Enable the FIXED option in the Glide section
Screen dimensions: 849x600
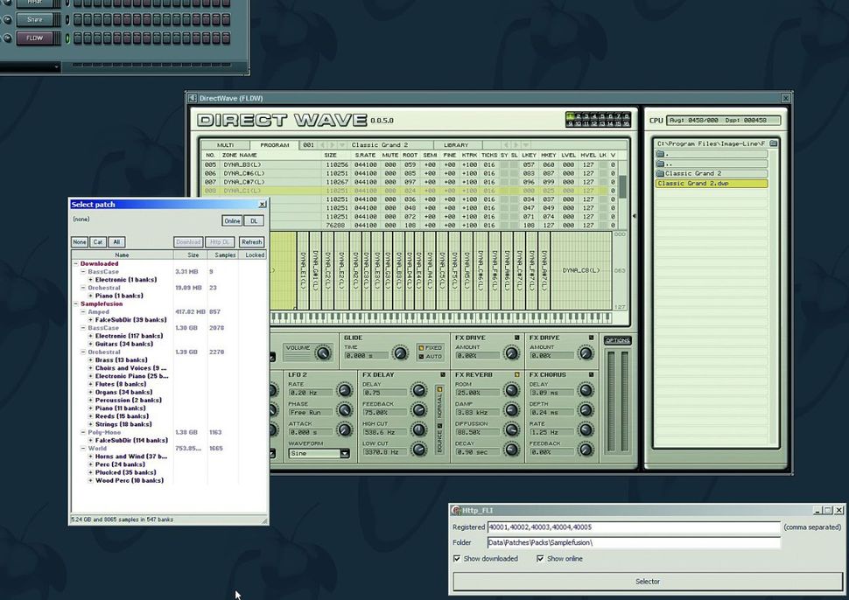422,347
